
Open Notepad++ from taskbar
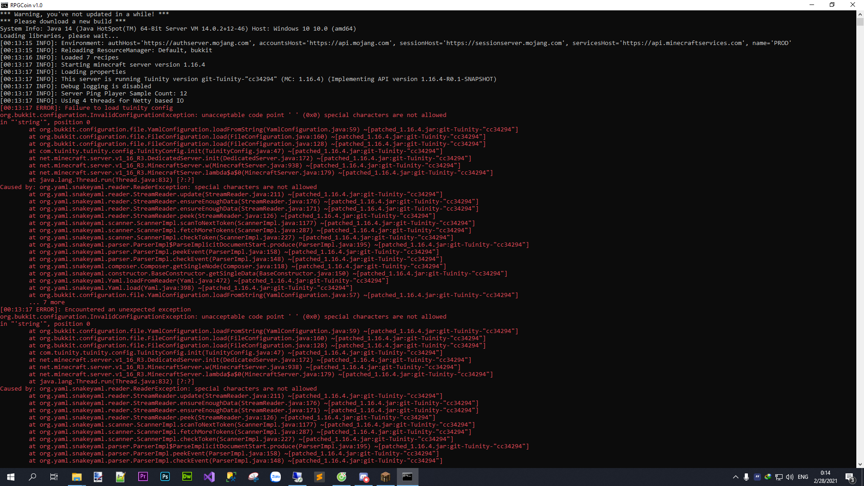[121, 477]
